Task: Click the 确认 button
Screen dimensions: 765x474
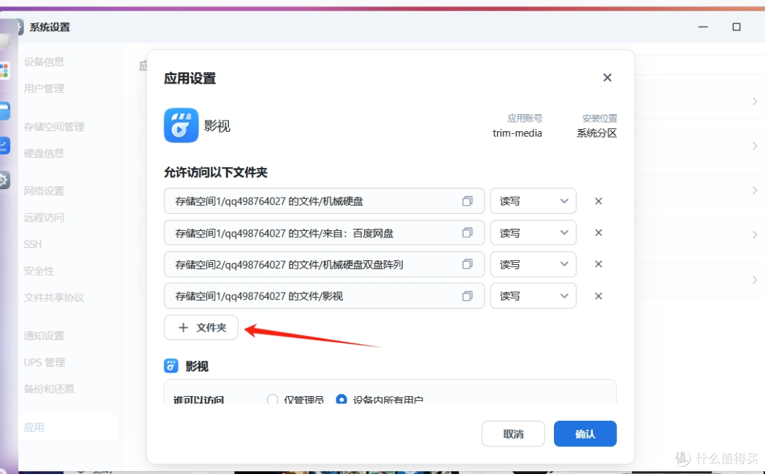Action: (x=585, y=434)
